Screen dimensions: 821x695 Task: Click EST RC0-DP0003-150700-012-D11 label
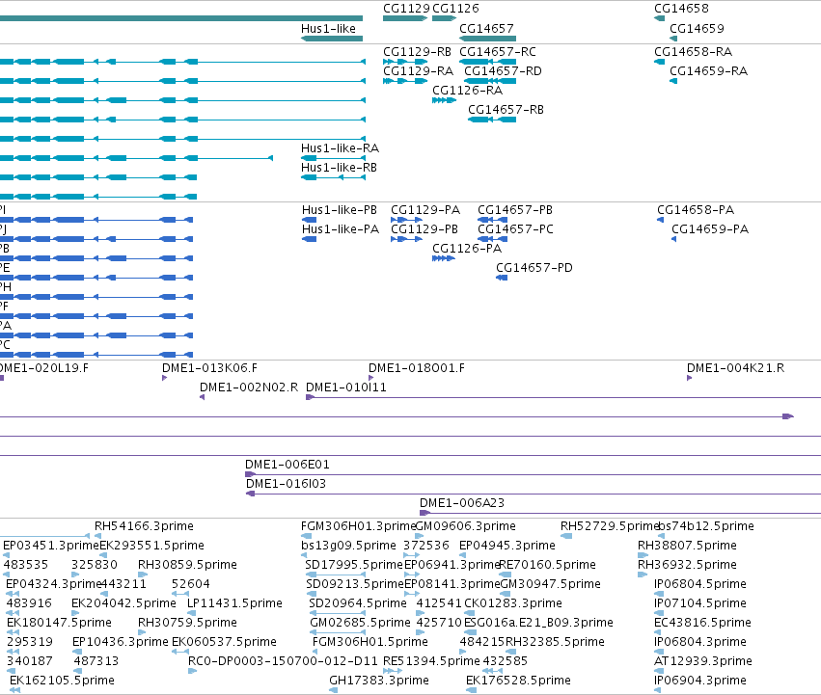[x=283, y=661]
